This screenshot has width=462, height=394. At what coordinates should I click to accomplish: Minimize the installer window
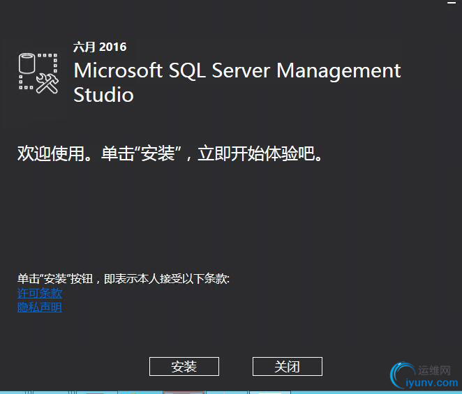(x=452, y=3)
